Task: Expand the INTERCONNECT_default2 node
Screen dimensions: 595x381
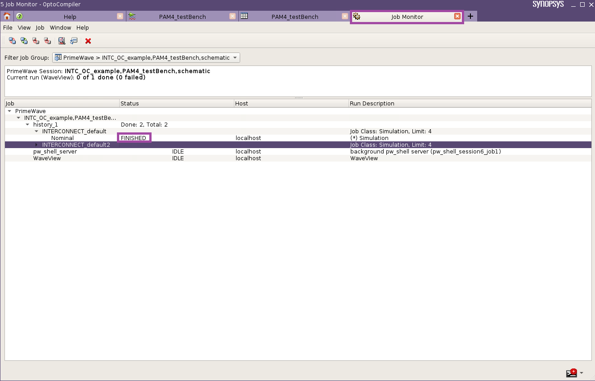Action: 36,145
